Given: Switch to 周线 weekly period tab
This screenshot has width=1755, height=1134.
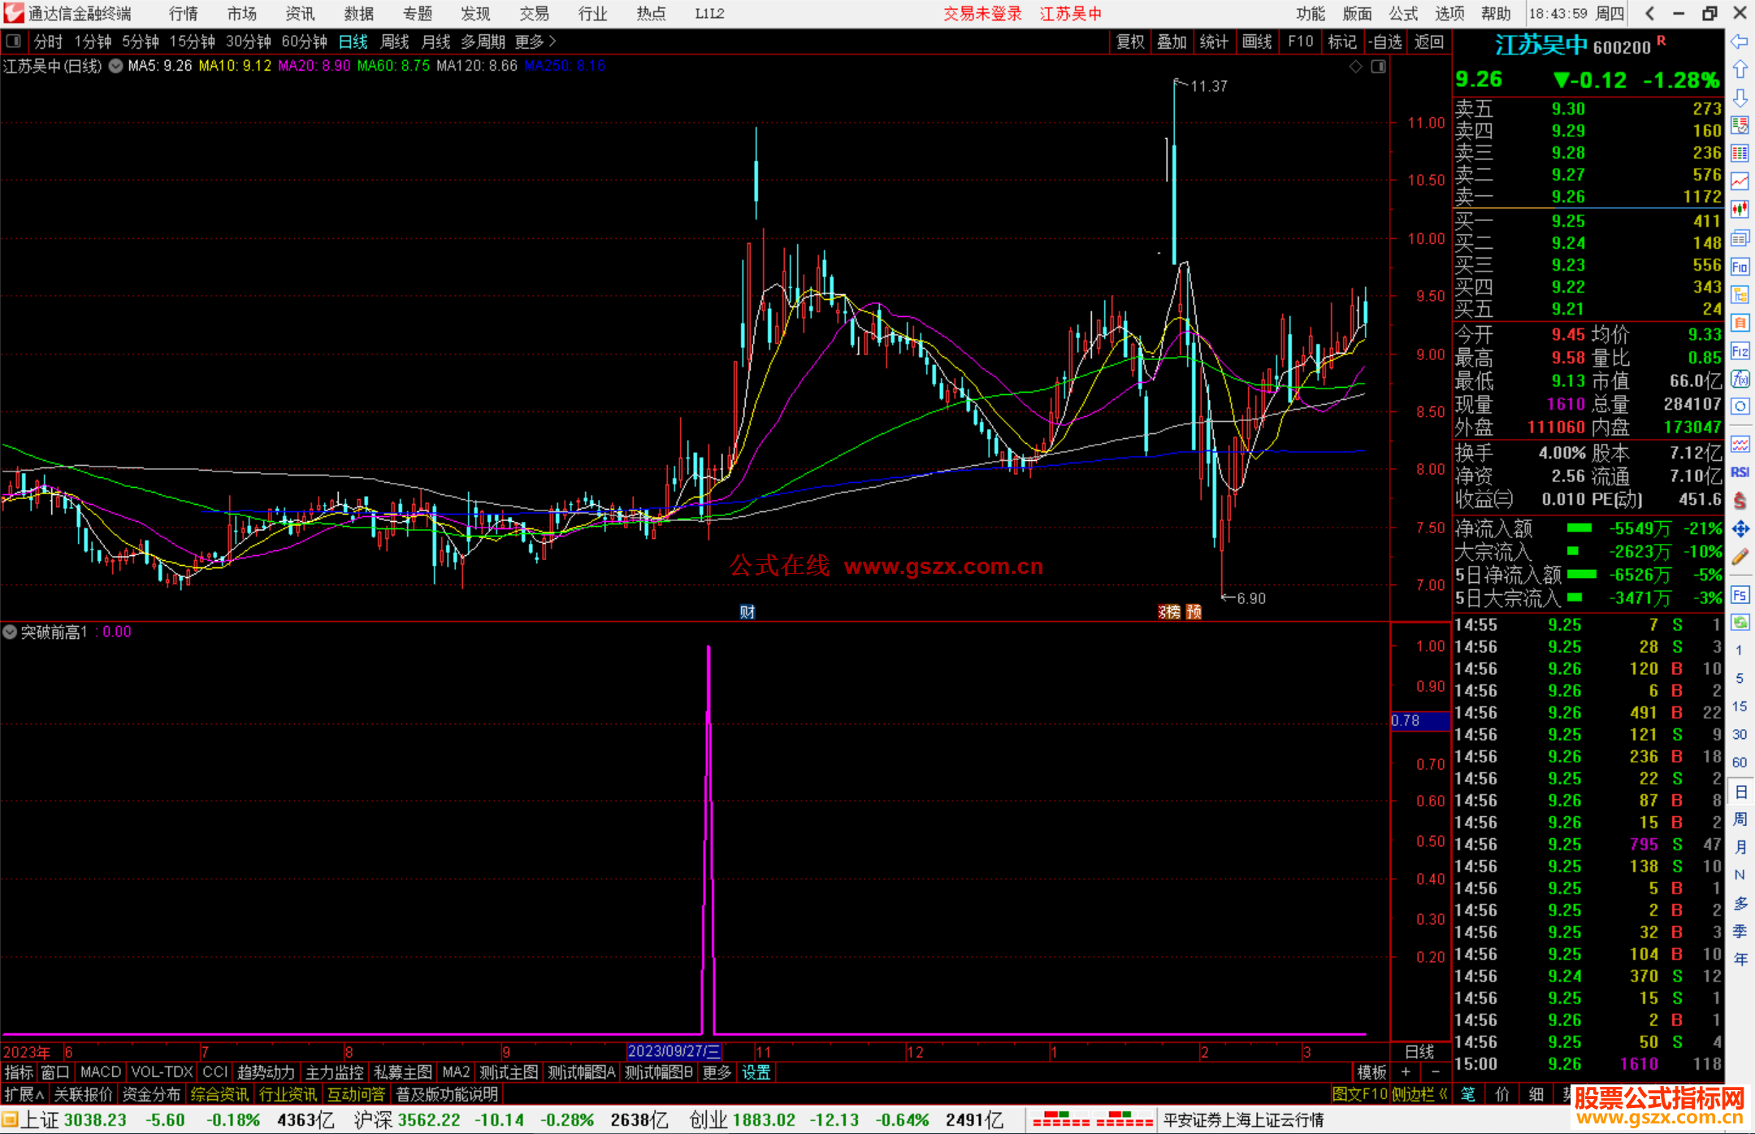Looking at the screenshot, I should point(395,41).
